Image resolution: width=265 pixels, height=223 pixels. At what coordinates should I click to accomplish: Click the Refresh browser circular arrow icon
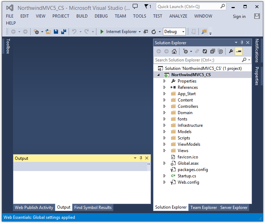[x=154, y=32]
